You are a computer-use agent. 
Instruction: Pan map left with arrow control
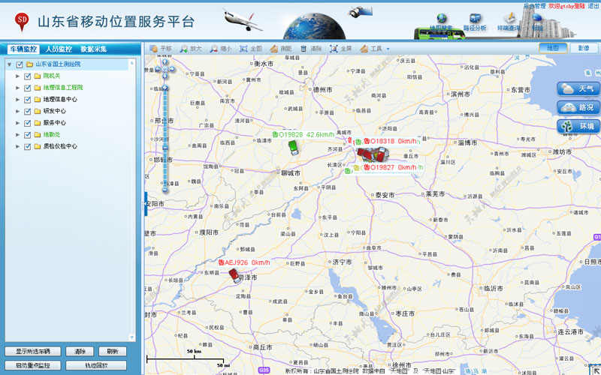click(158, 69)
